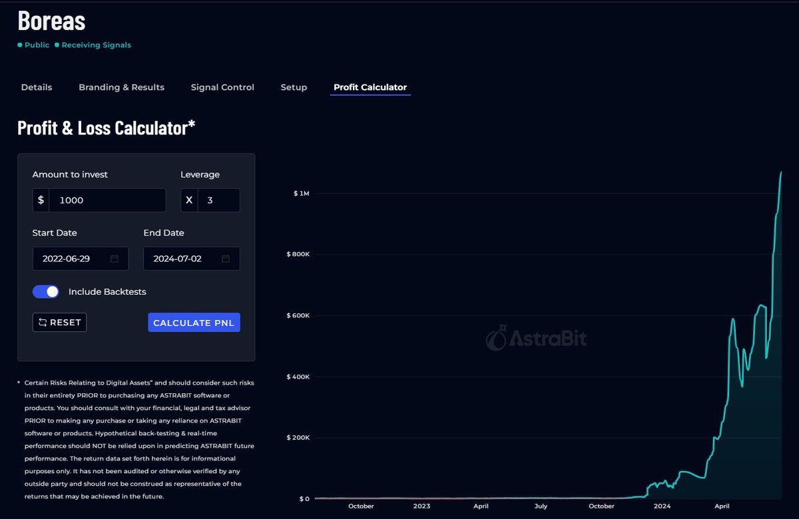
Task: Click the RESET button
Action: click(x=59, y=322)
